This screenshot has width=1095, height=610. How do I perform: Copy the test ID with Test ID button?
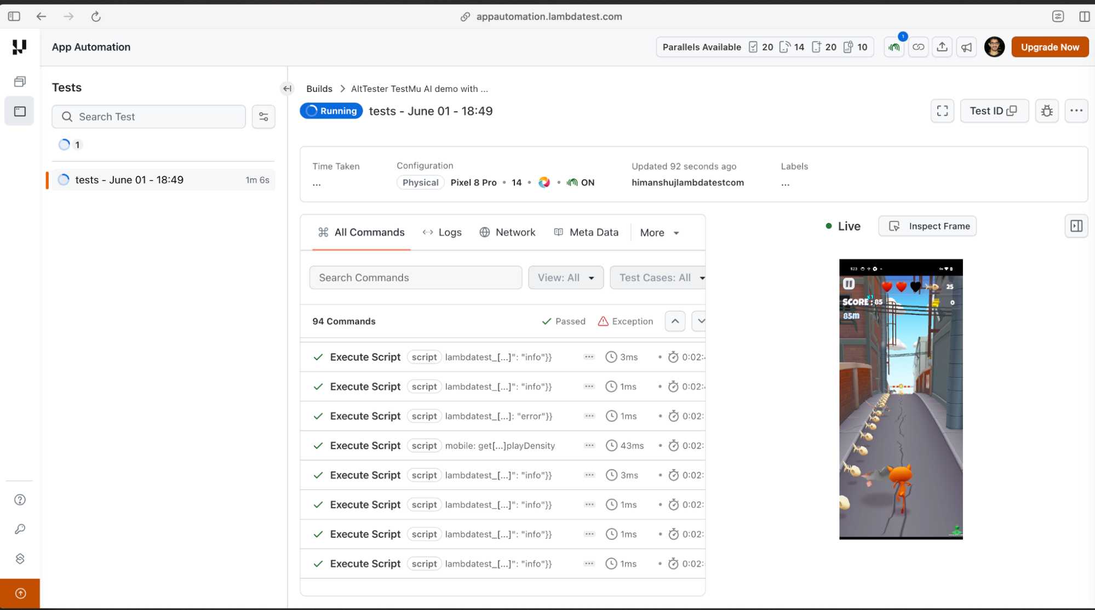(x=994, y=111)
